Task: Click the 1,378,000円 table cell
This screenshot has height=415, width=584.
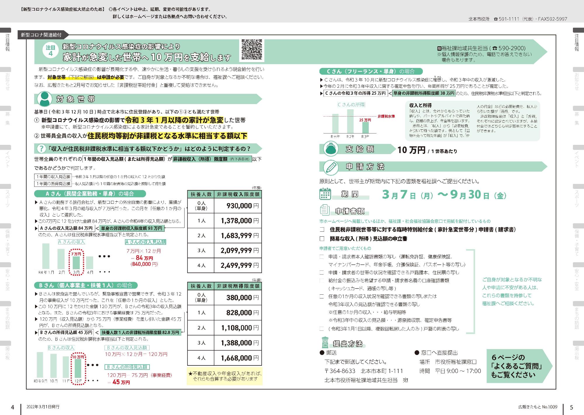Action: coord(238,221)
